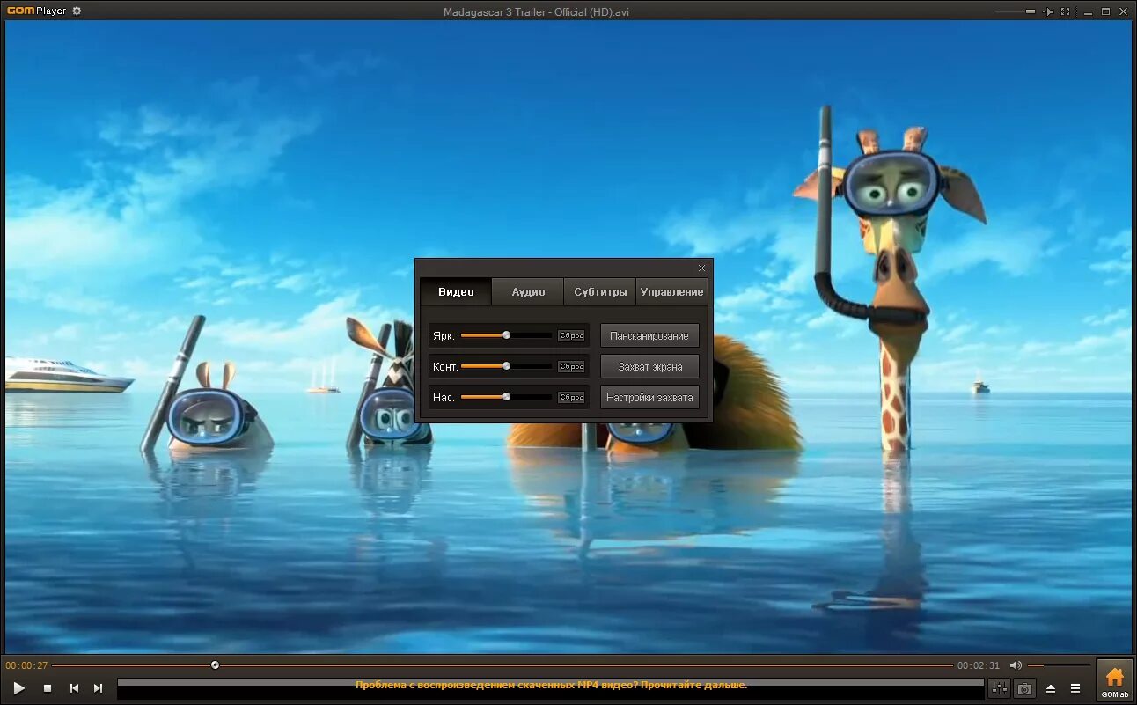This screenshot has height=705, width=1137.
Task: Click the Пансканирование button
Action: pyautogui.click(x=649, y=335)
